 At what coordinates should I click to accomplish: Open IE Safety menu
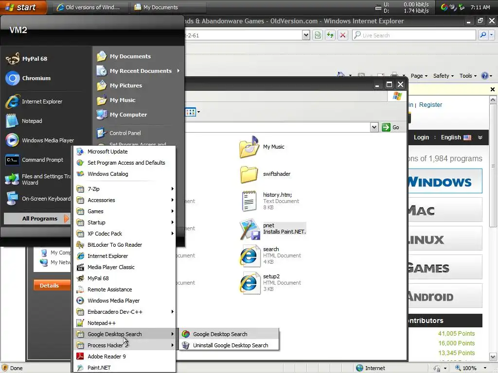[x=444, y=76]
